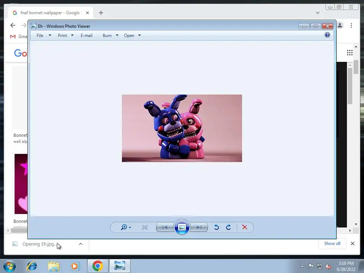Rotate the photo clockwise
The image size is (364, 273).
point(229,227)
